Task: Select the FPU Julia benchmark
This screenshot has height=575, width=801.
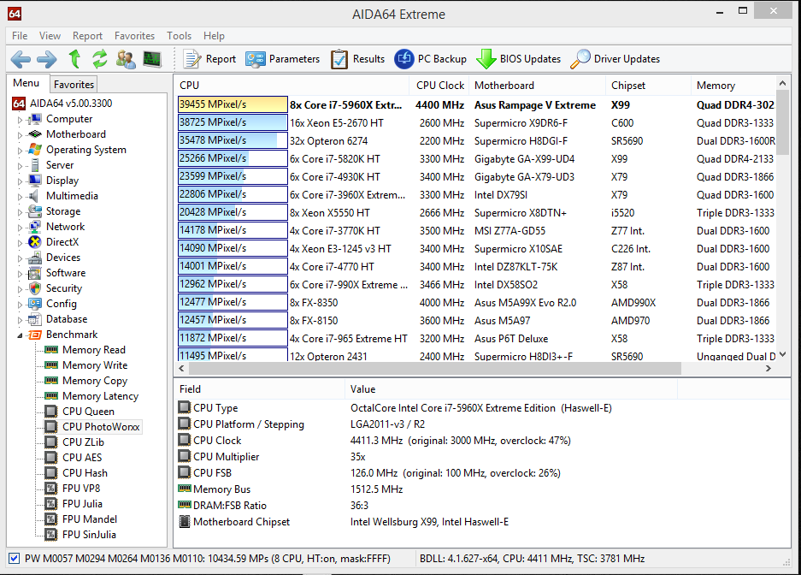Action: pos(82,504)
